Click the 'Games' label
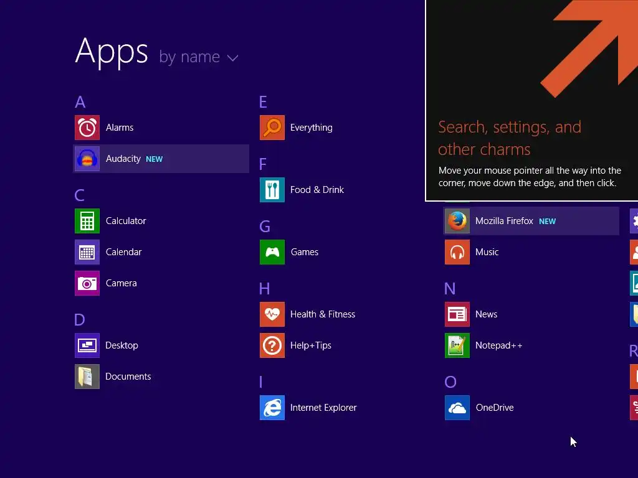The image size is (638, 478). tap(304, 252)
